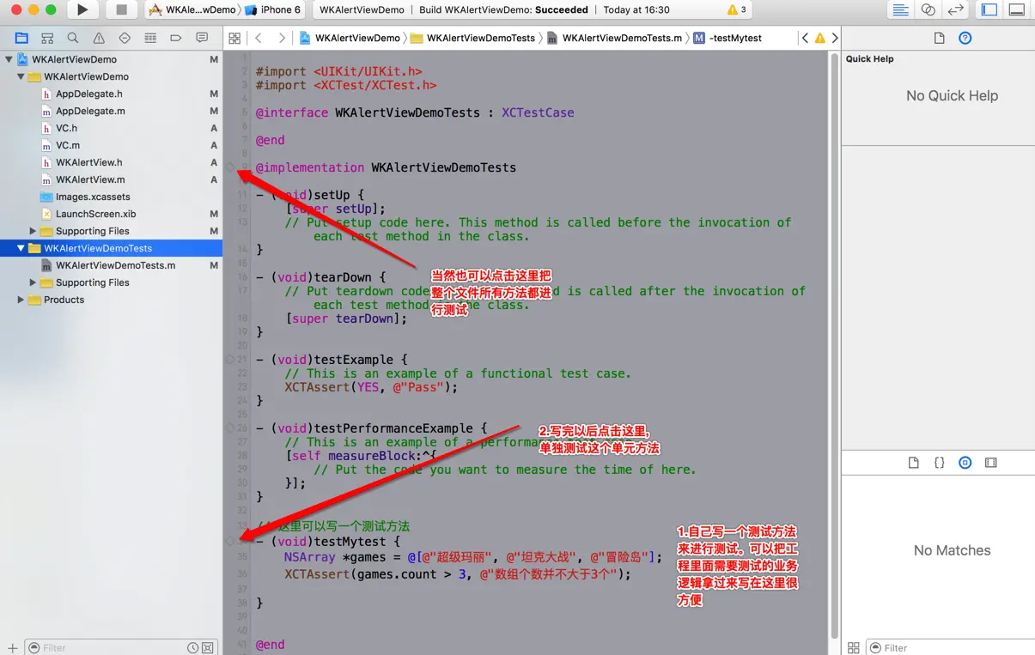Run the testMytest test diamond
This screenshot has width=1035, height=655.
229,542
